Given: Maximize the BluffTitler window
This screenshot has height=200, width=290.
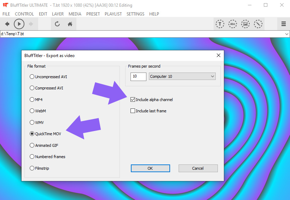Looking at the screenshot, I should click(266, 5).
